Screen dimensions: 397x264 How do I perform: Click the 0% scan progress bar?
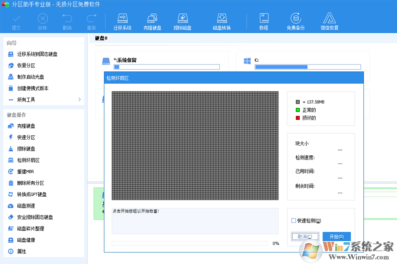tap(190, 243)
